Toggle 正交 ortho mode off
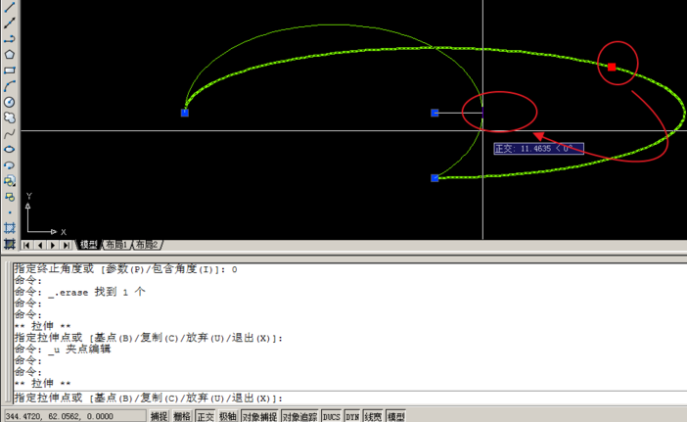The image size is (687, 422). 206,416
